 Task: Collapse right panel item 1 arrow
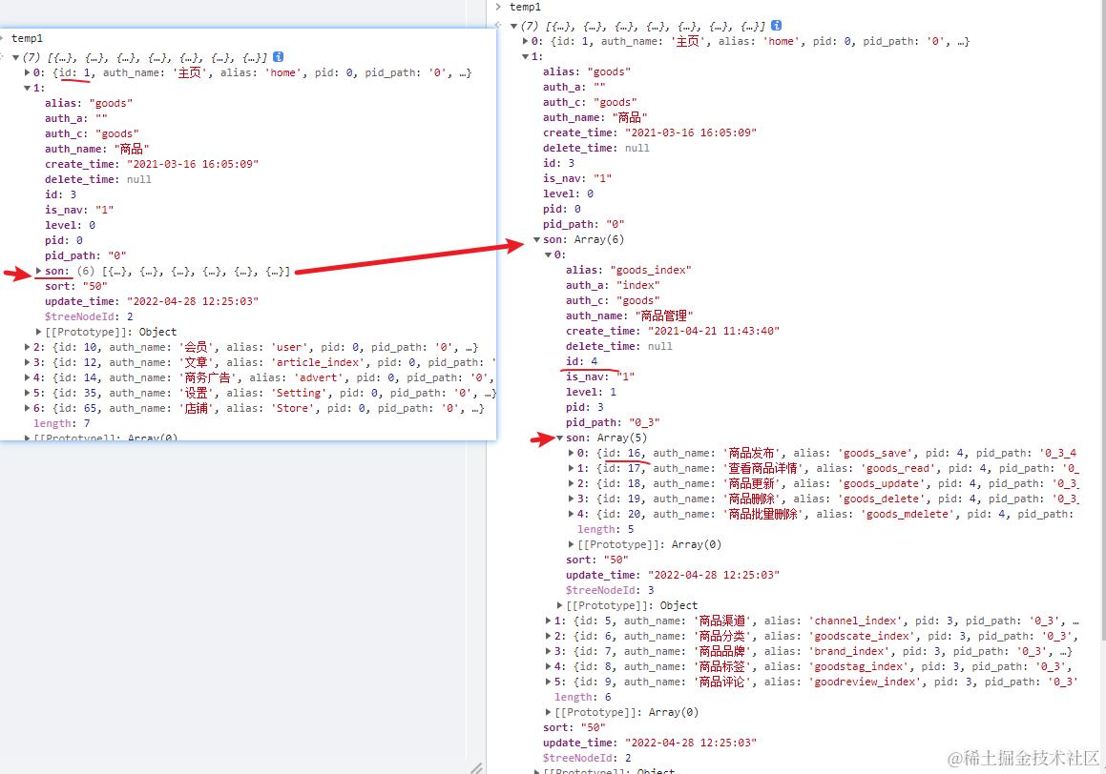coord(526,57)
